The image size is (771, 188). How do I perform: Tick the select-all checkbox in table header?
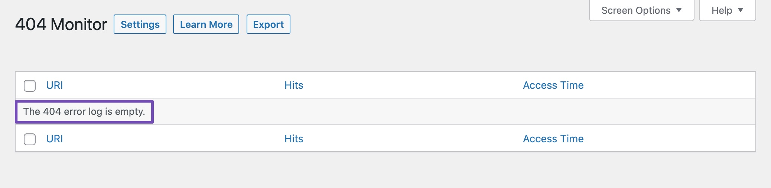click(30, 85)
